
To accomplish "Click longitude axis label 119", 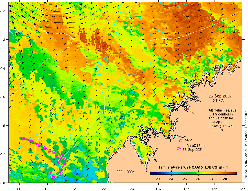I will pyautogui.click(x=19, y=189).
